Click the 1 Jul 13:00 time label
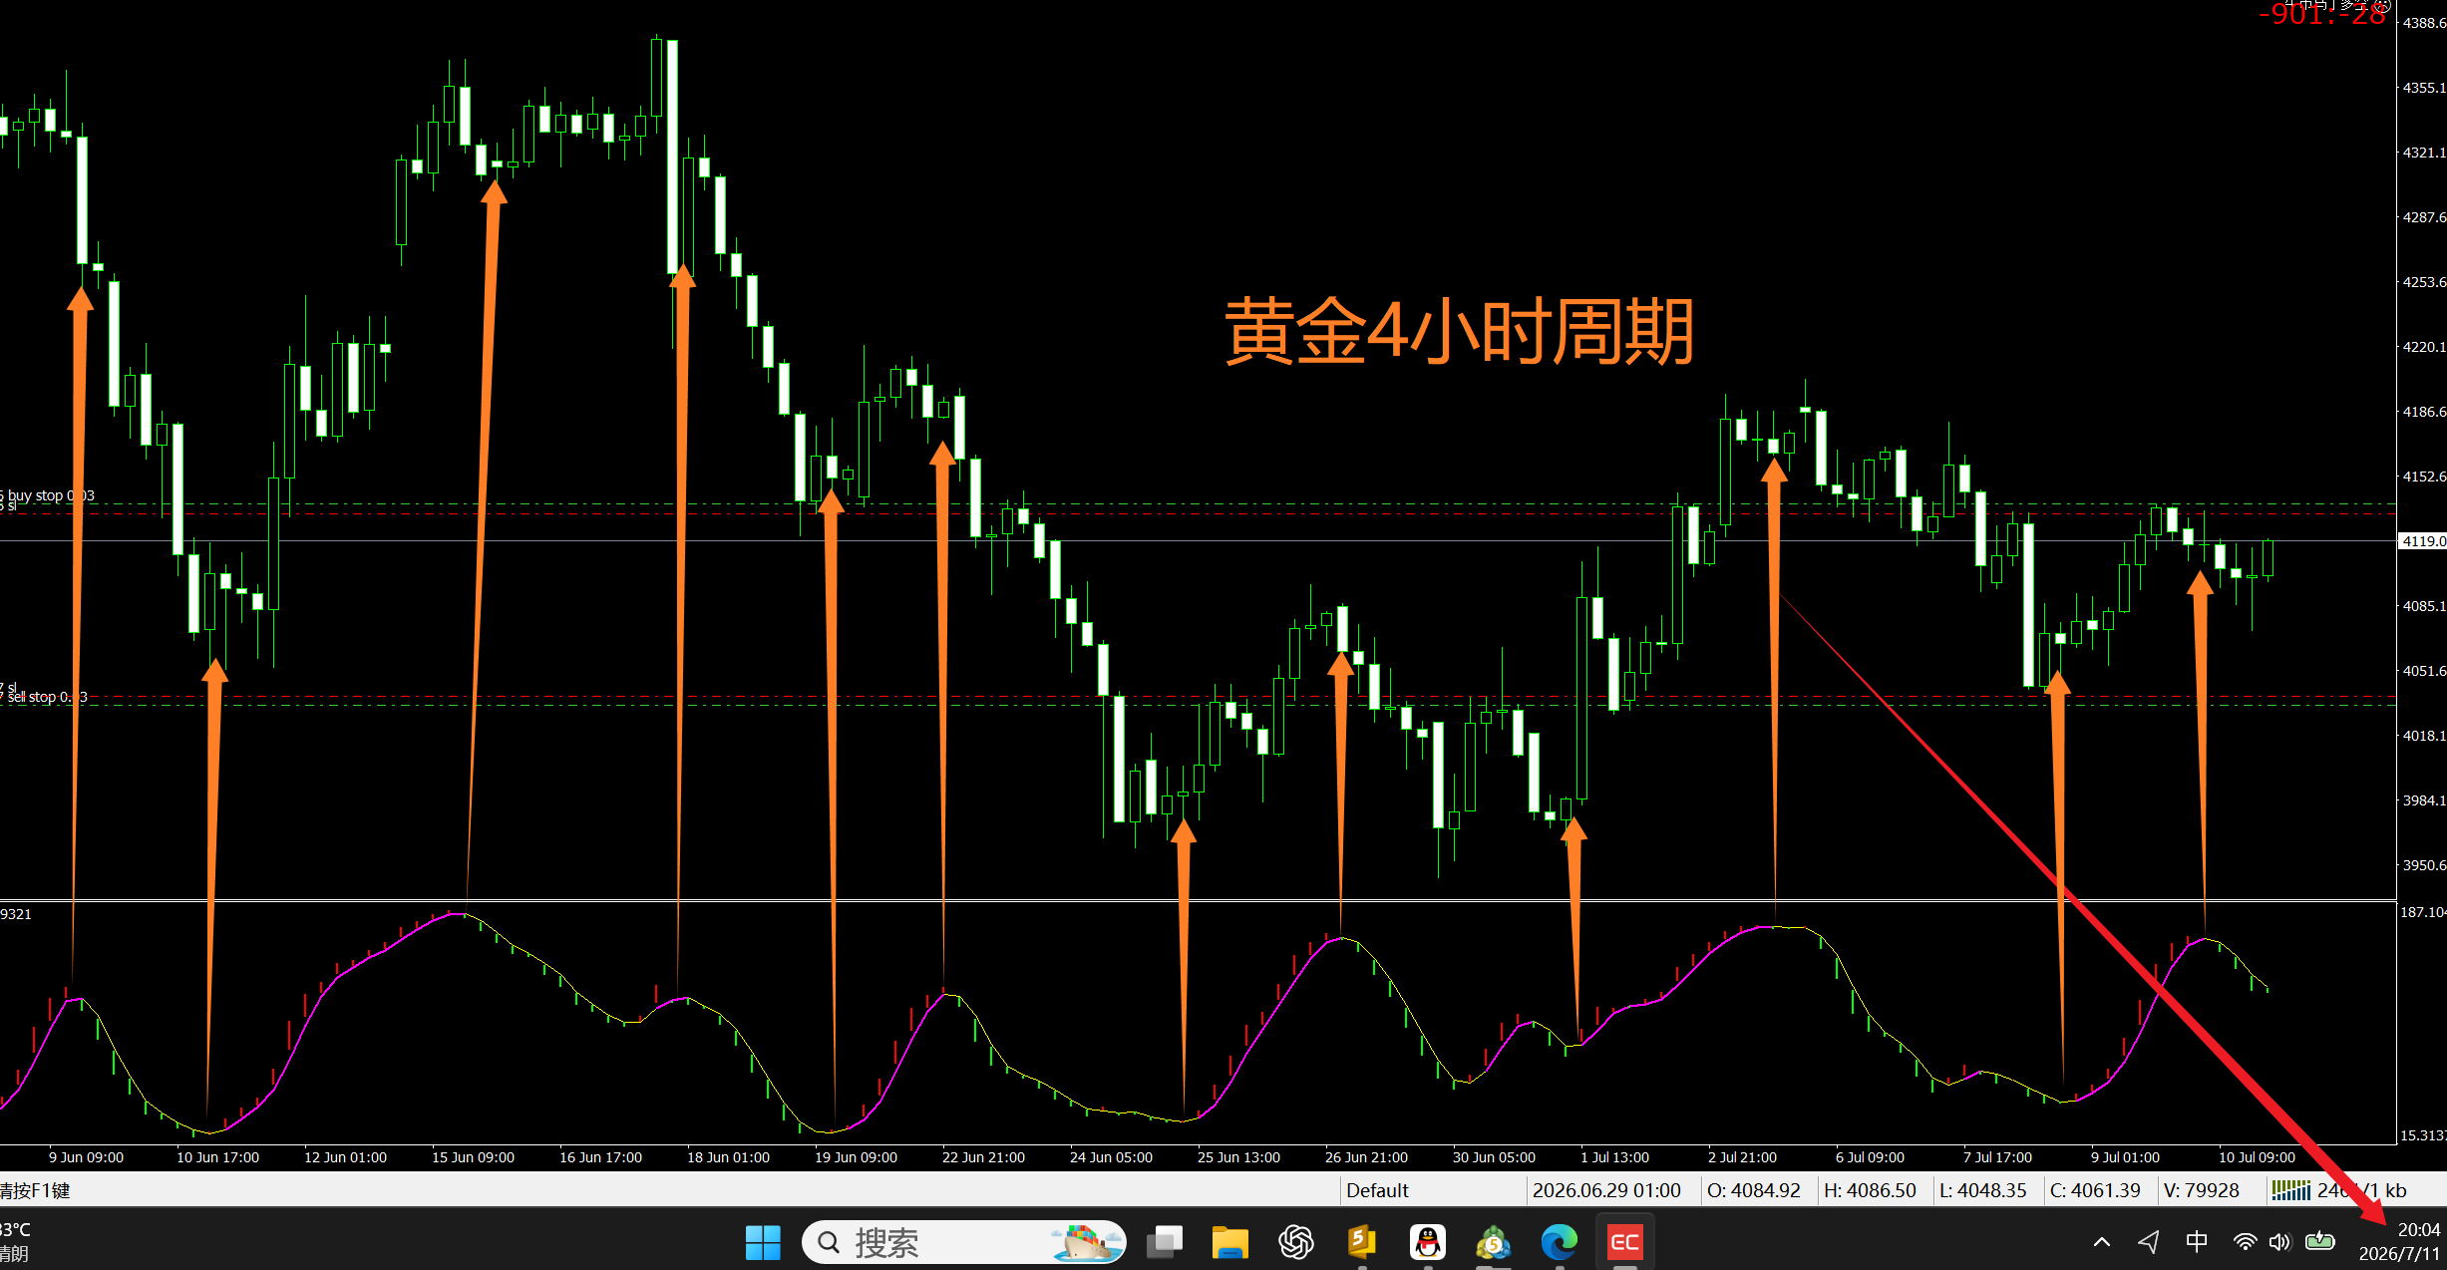The image size is (2447, 1270). (1614, 1157)
